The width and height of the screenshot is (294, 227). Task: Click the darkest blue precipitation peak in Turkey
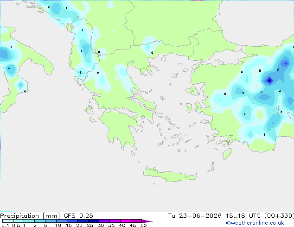pos(269,81)
